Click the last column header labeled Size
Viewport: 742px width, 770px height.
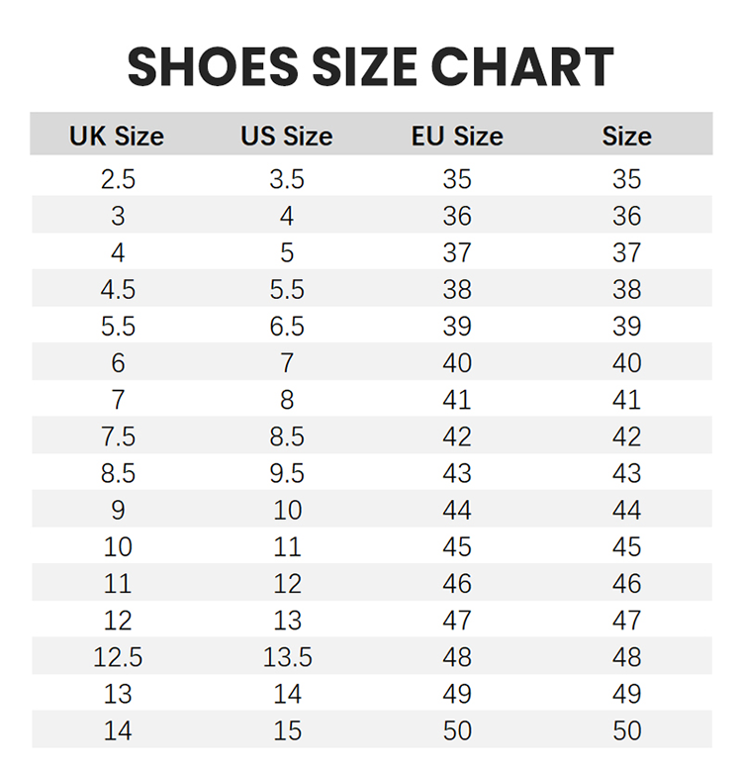[626, 136]
